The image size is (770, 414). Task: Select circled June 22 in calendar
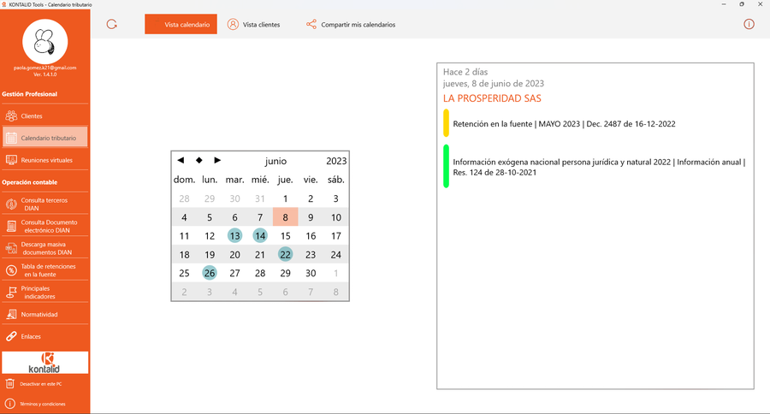[x=285, y=254]
